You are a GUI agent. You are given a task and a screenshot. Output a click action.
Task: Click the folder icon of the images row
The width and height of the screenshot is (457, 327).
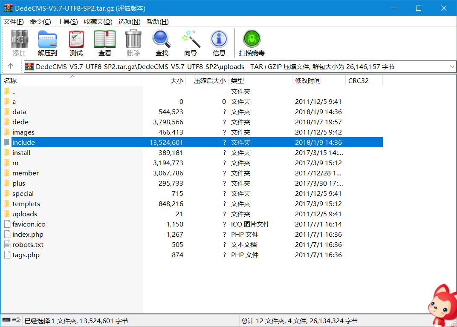point(7,132)
